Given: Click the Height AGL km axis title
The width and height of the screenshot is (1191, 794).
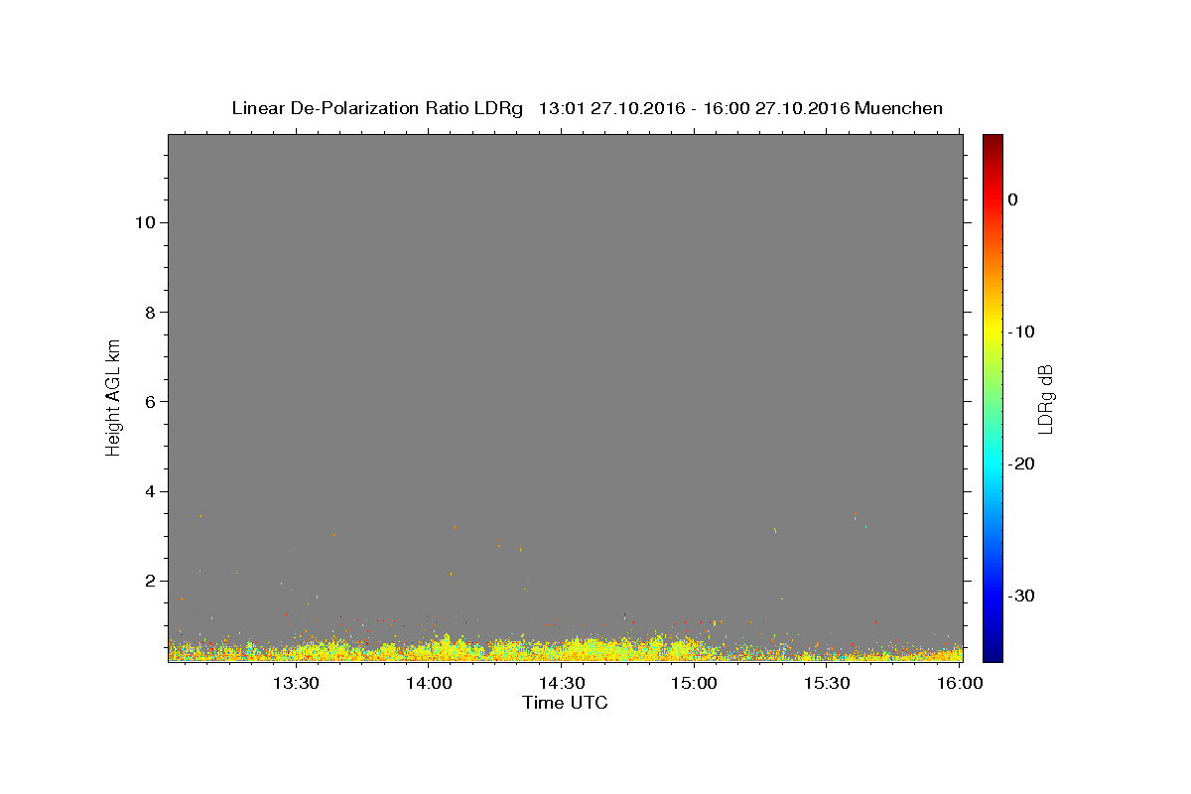Looking at the screenshot, I should pyautogui.click(x=113, y=397).
